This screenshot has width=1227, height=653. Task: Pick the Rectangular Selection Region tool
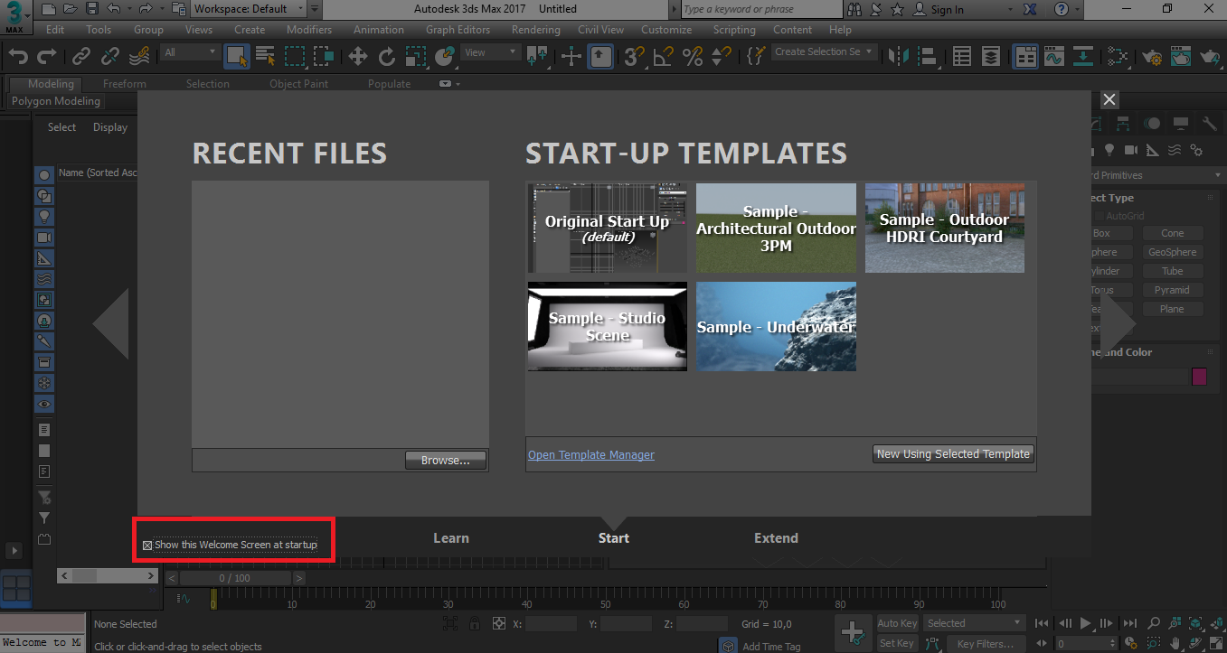point(295,56)
